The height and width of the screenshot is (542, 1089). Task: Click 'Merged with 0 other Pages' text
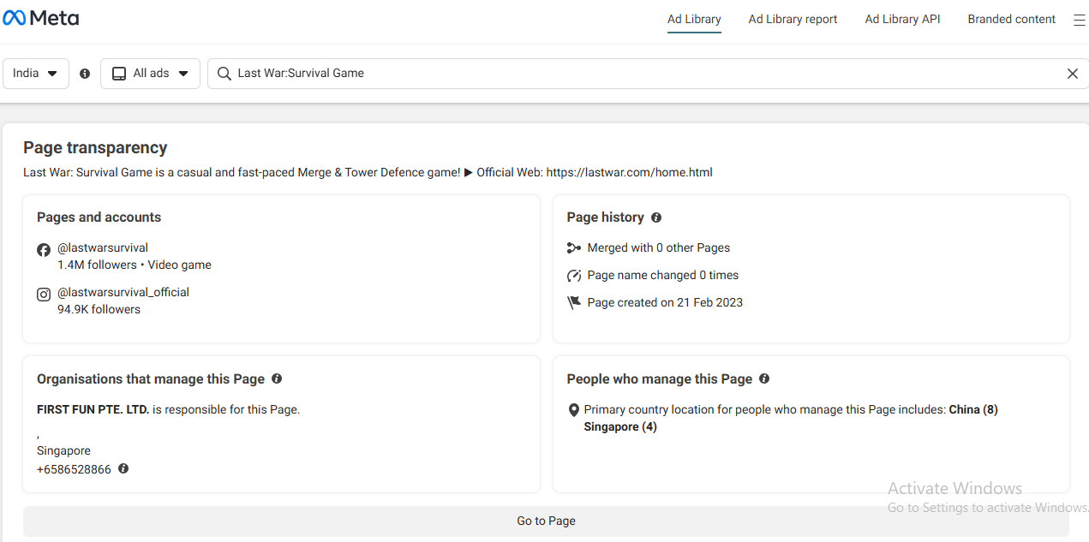[659, 247]
